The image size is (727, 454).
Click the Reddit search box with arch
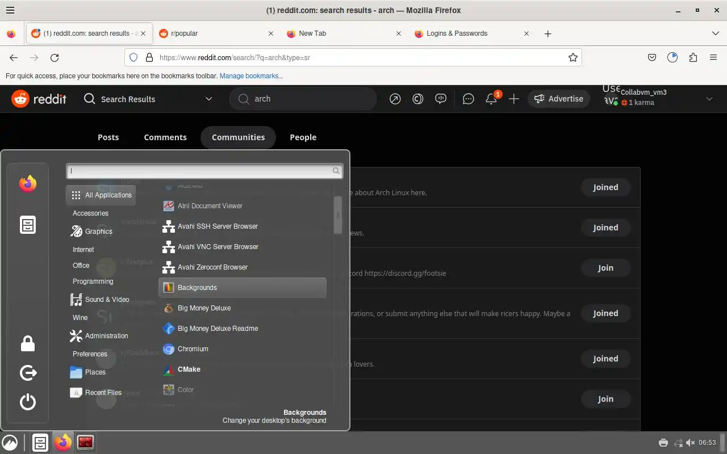click(x=303, y=99)
